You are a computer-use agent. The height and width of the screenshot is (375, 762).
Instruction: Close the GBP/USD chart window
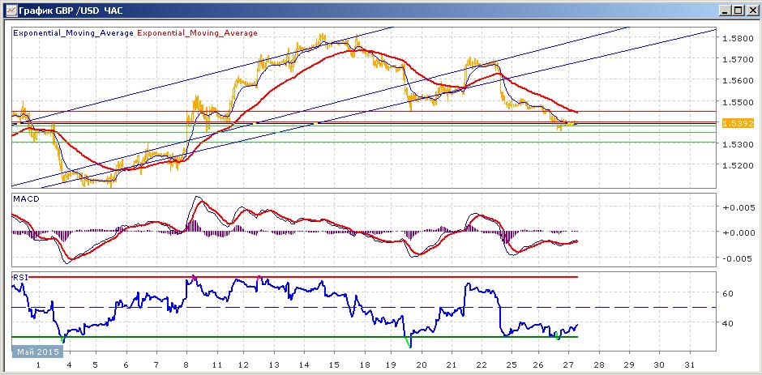pos(751,10)
